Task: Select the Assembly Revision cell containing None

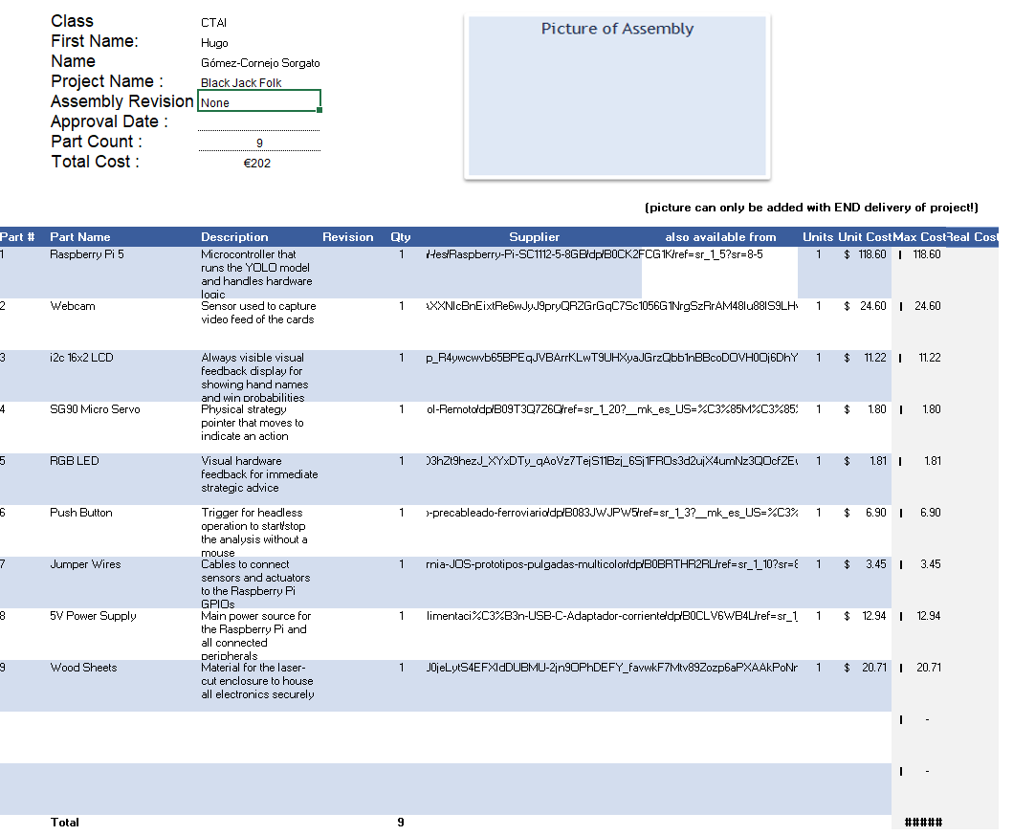Action: pyautogui.click(x=259, y=101)
